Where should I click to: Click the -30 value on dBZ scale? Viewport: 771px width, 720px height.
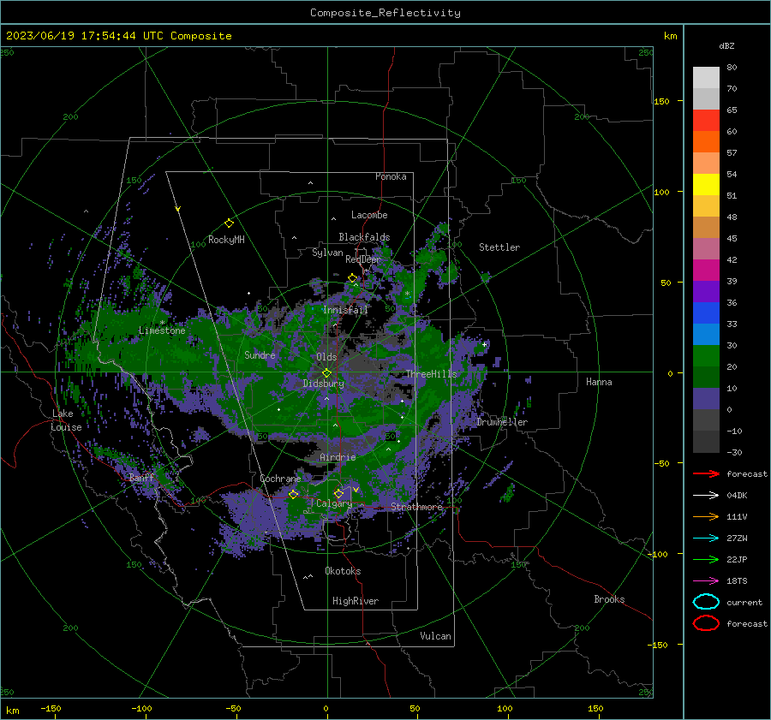tap(734, 453)
